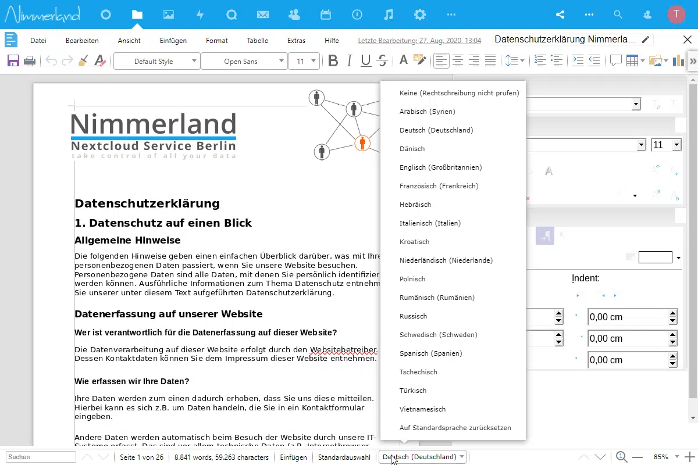Click the Suchen search field
The width and height of the screenshot is (698, 465).
tap(41, 457)
